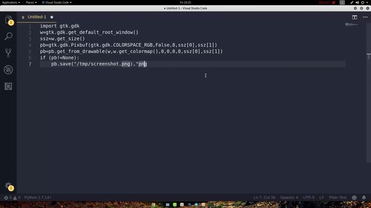Open the editor More Actions ellipsis

point(365,17)
